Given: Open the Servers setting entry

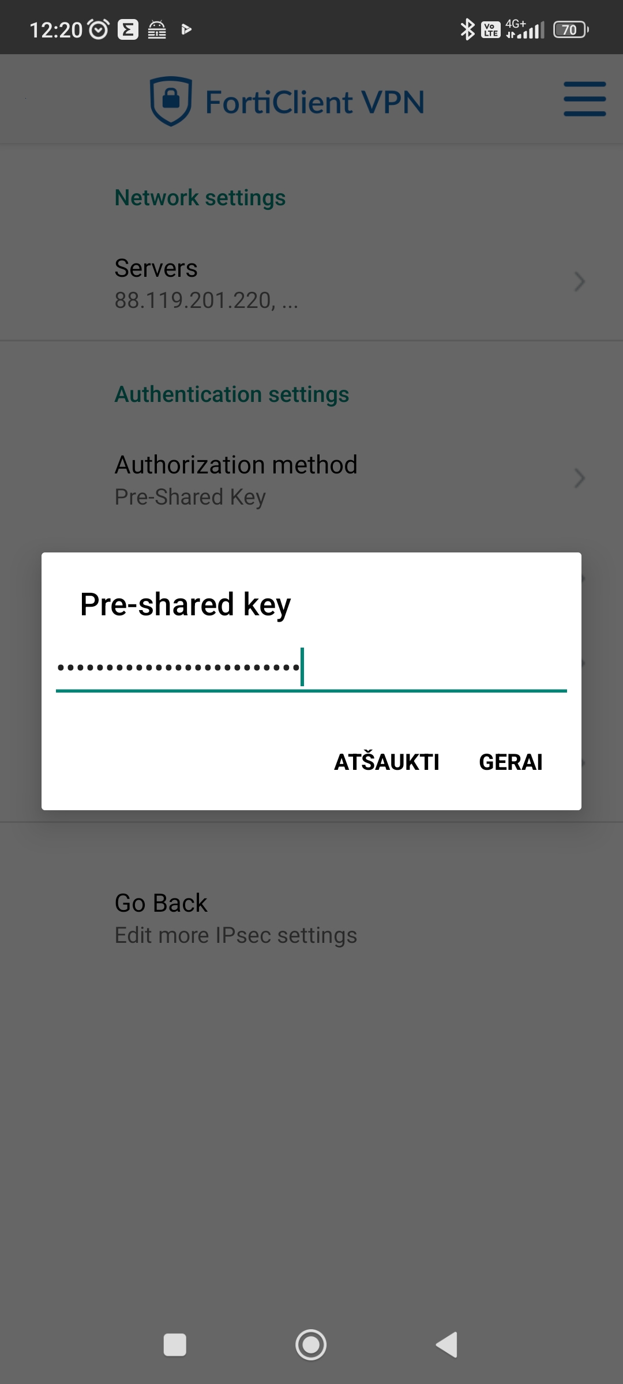Looking at the screenshot, I should pos(311,283).
